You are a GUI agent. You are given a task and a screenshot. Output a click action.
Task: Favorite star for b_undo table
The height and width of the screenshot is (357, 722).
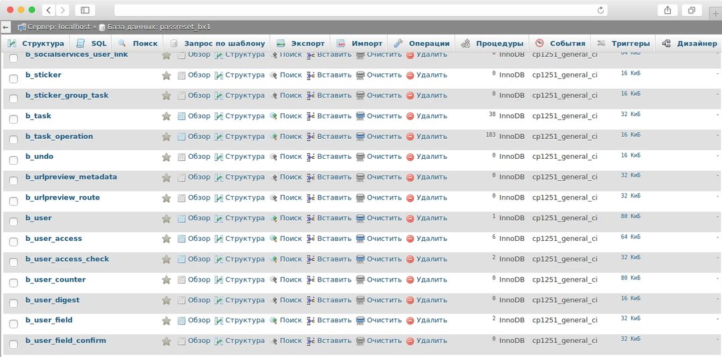point(166,157)
